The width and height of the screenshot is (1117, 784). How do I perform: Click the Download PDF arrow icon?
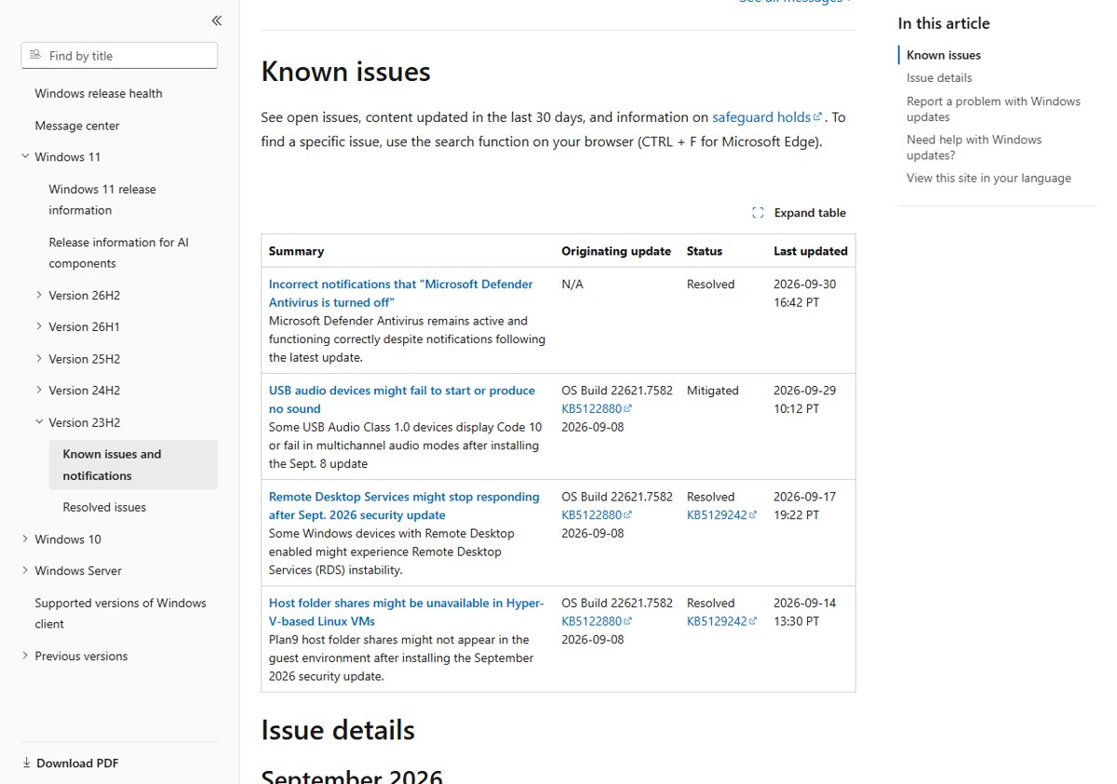26,763
